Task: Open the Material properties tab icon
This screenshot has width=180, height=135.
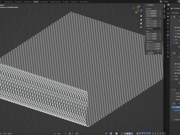Action: point(168,52)
